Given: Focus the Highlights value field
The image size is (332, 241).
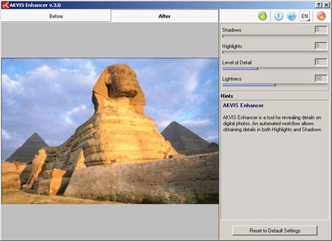Looking at the screenshot, I should pyautogui.click(x=321, y=46).
